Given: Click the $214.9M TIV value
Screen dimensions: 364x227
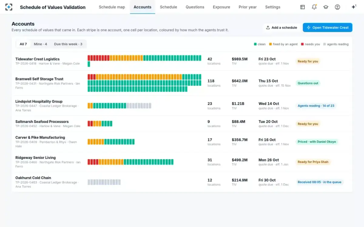Looking at the screenshot, I should (x=240, y=180).
